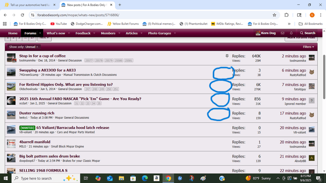Open Microsoft Edge from taskbar
326x183 pixels.
145,178
